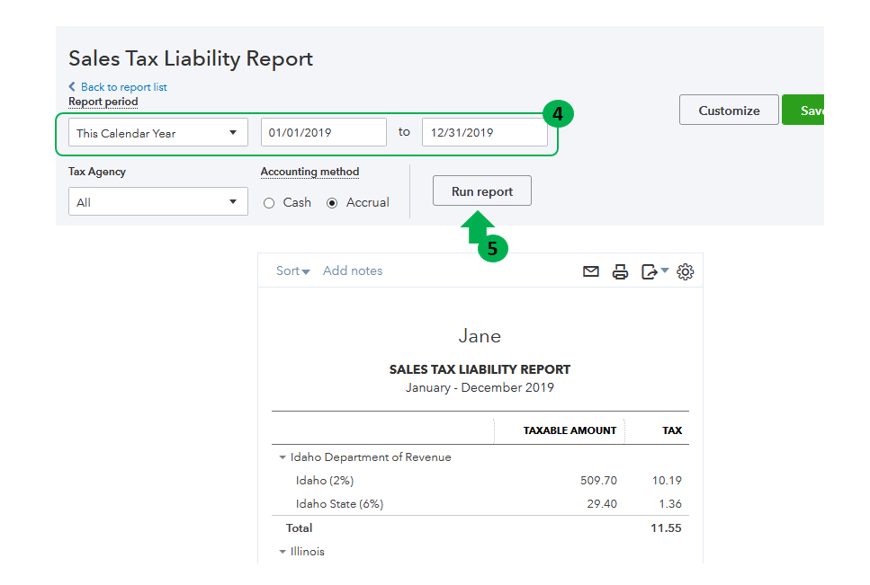Click the email report envelope icon
This screenshot has height=585, width=870.
tap(591, 271)
